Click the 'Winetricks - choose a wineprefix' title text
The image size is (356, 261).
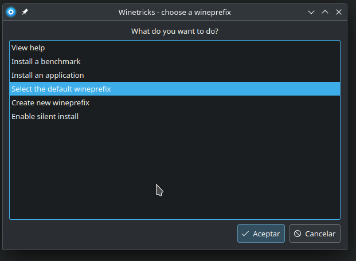point(174,11)
